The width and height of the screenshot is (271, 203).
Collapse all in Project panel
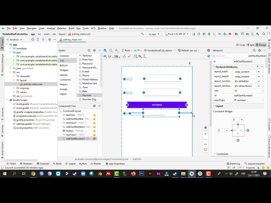pyautogui.click(x=43, y=39)
